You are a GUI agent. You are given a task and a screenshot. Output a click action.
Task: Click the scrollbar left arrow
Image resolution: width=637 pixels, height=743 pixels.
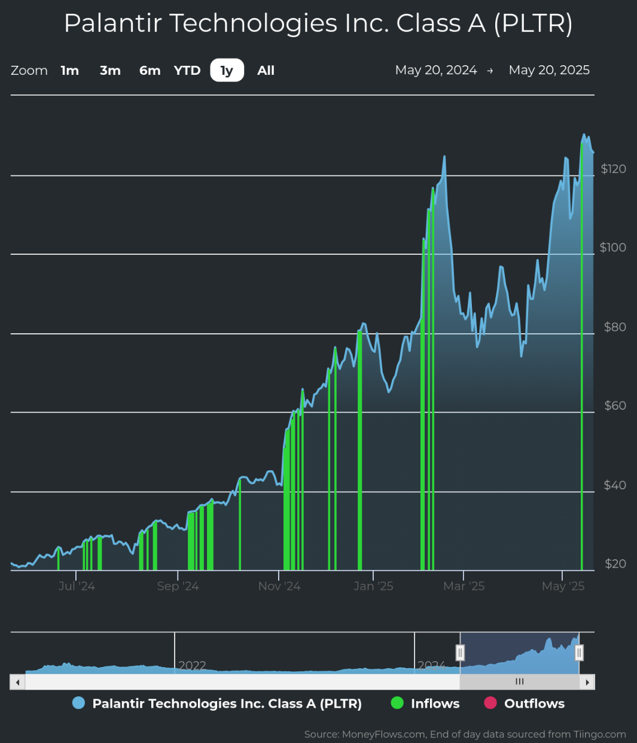[17, 682]
